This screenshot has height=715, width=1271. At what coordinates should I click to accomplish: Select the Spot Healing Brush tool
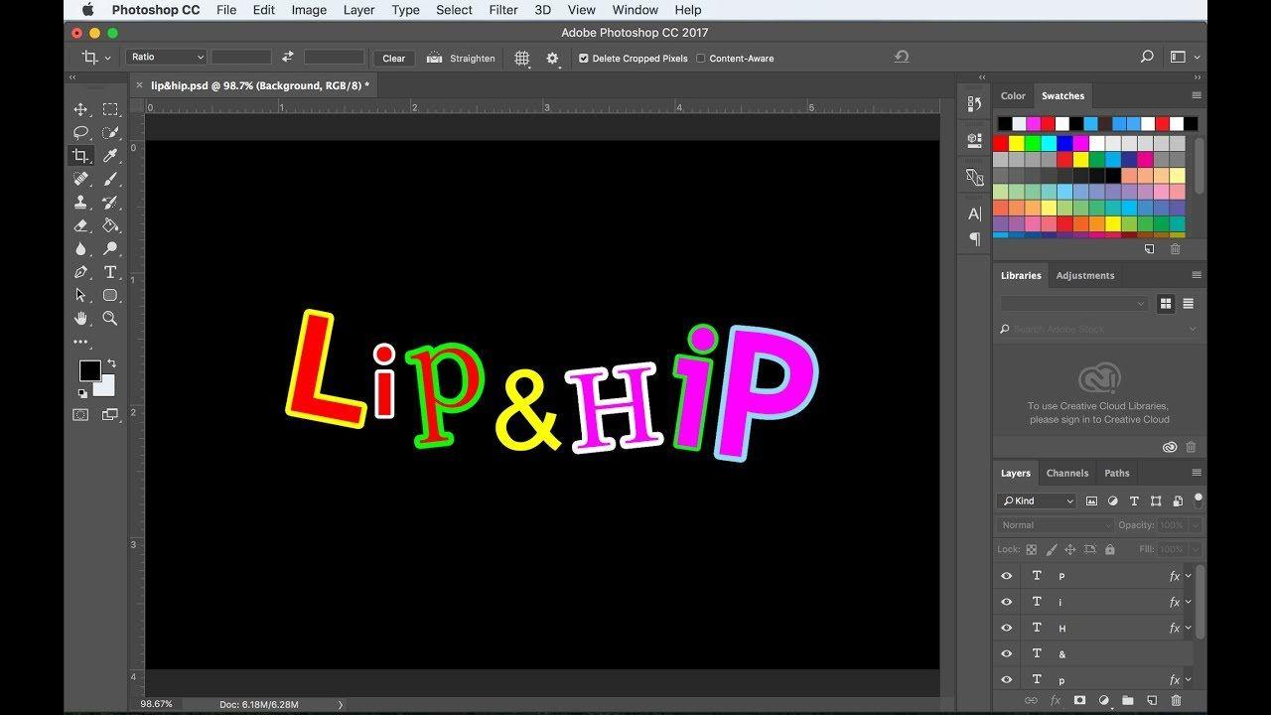[80, 179]
